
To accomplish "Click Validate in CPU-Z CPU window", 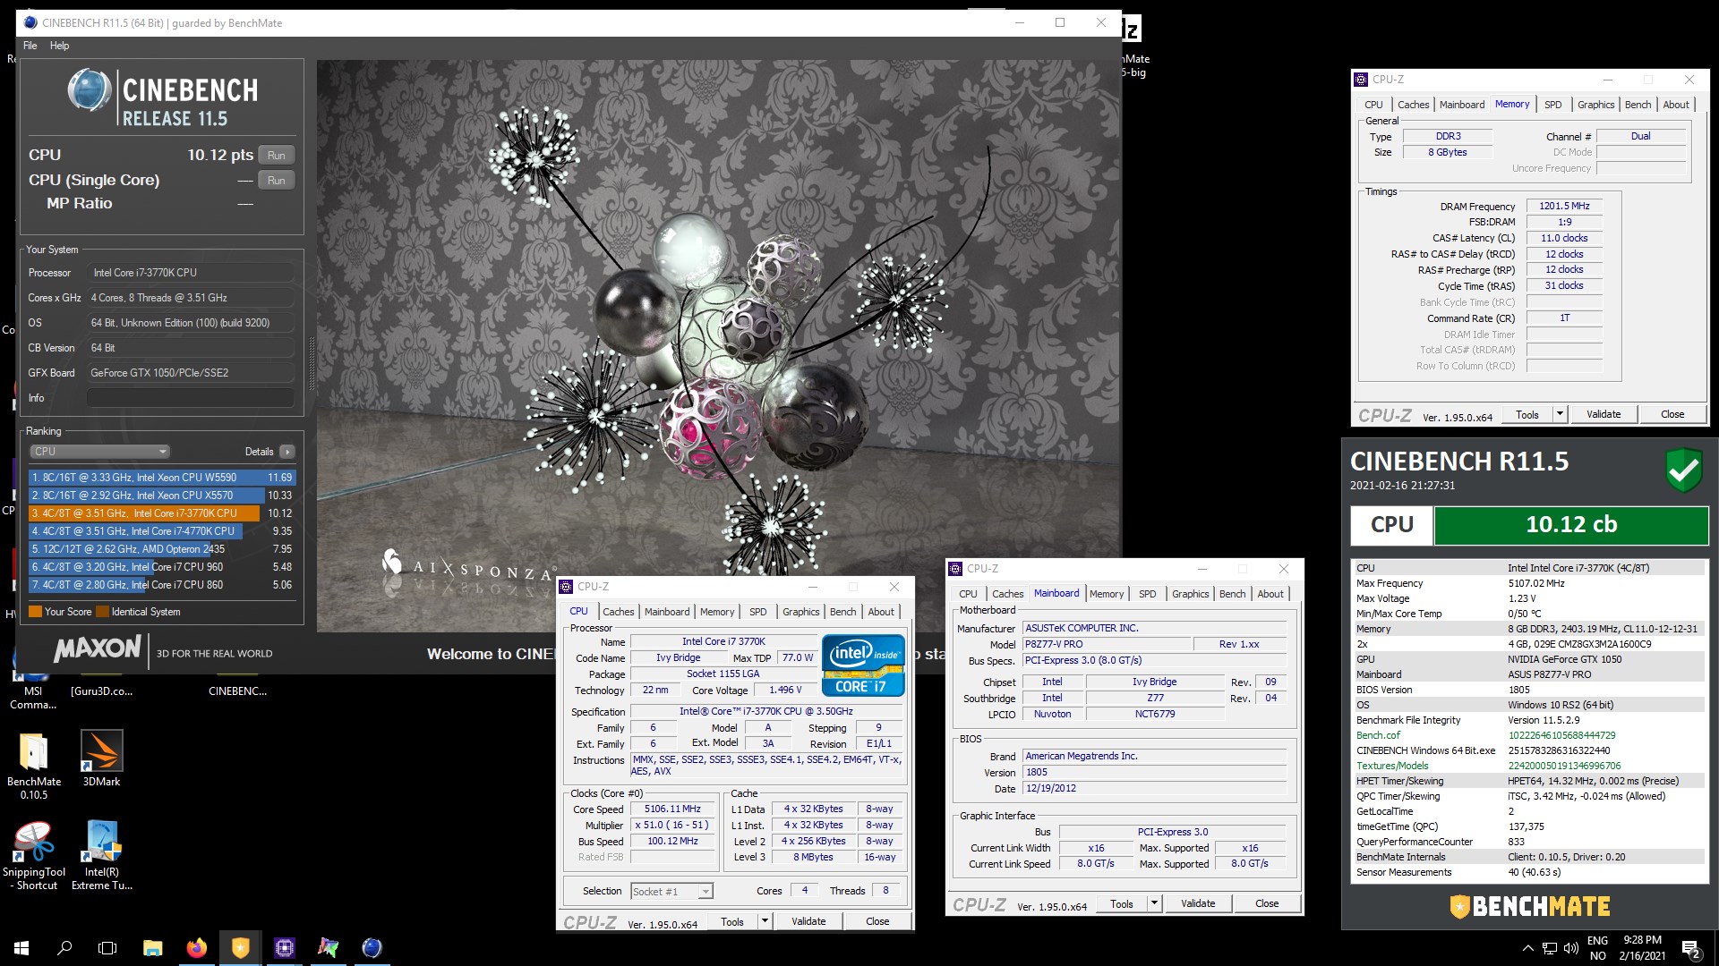I will [x=808, y=921].
